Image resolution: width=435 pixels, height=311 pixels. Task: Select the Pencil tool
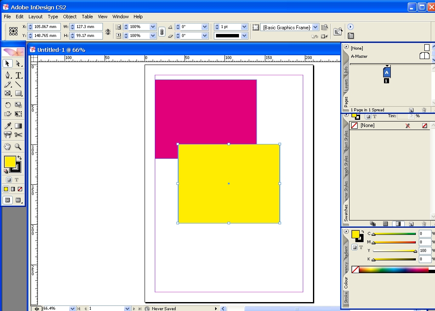tap(8, 84)
